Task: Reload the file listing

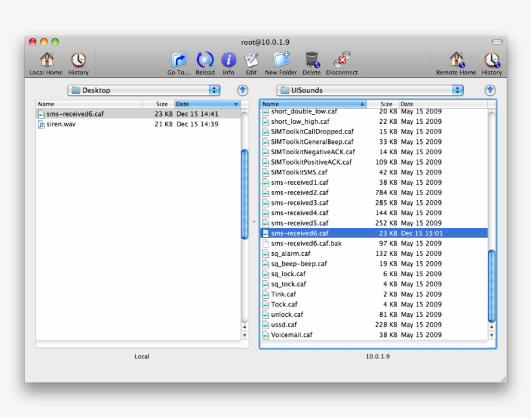Action: pos(205,60)
